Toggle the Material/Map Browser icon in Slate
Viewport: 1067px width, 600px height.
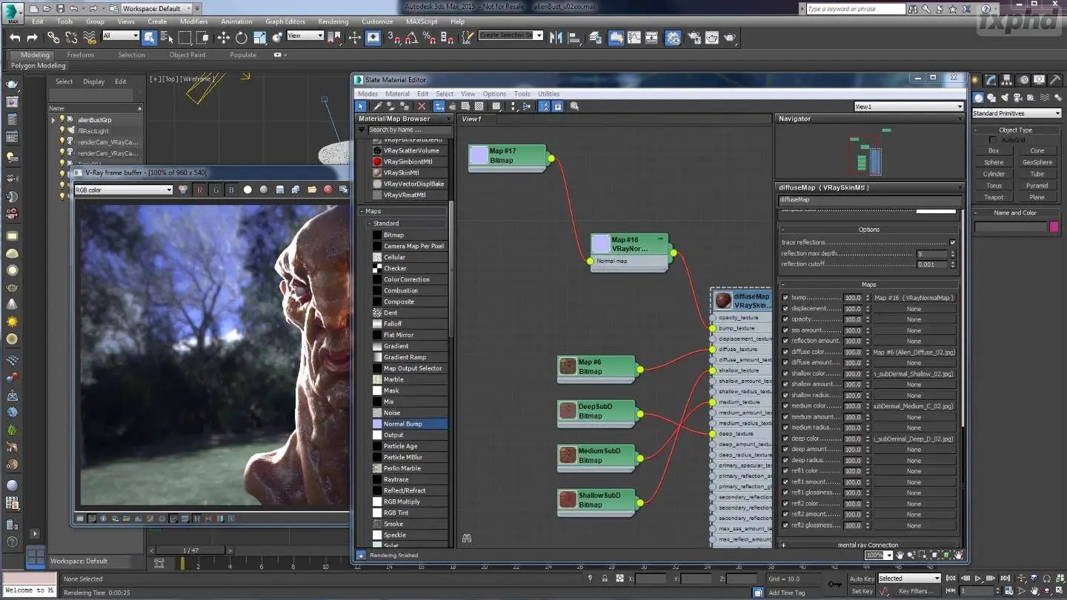click(x=545, y=107)
